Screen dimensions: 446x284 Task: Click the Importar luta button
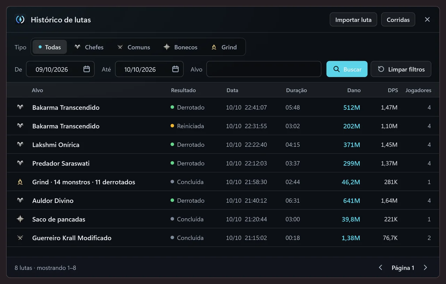(353, 19)
